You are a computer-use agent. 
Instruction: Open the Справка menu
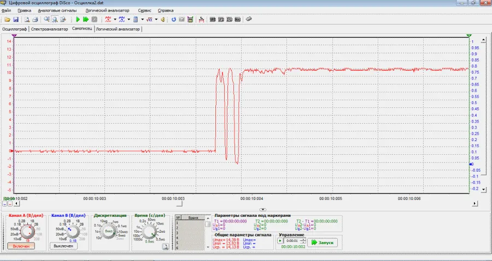pyautogui.click(x=165, y=11)
